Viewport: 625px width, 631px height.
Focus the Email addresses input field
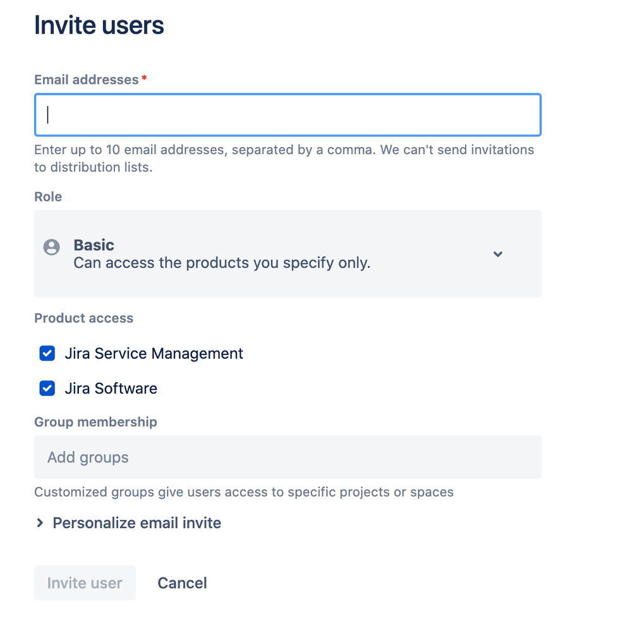pyautogui.click(x=288, y=115)
